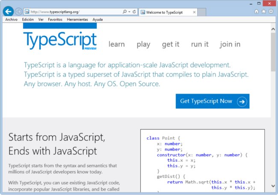
Task: Open the run it link
Action: pos(200,44)
